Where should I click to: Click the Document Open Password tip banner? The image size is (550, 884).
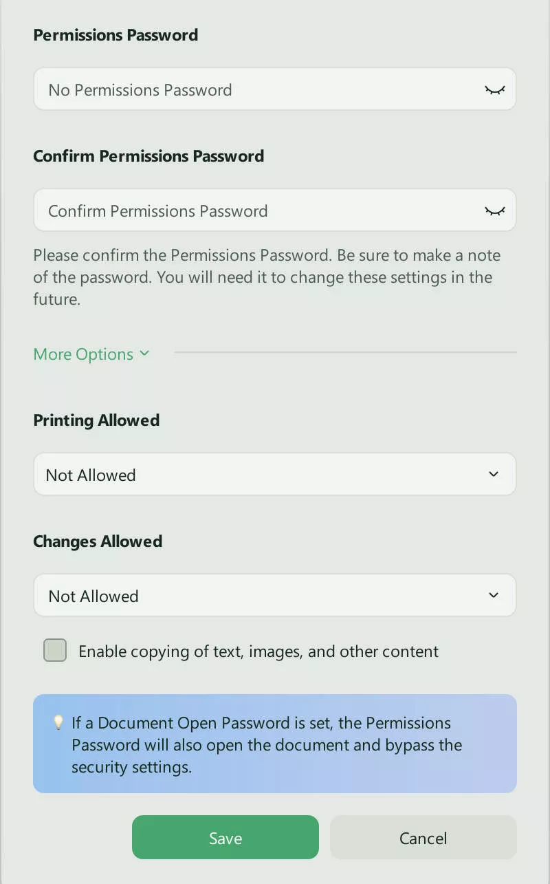275,744
